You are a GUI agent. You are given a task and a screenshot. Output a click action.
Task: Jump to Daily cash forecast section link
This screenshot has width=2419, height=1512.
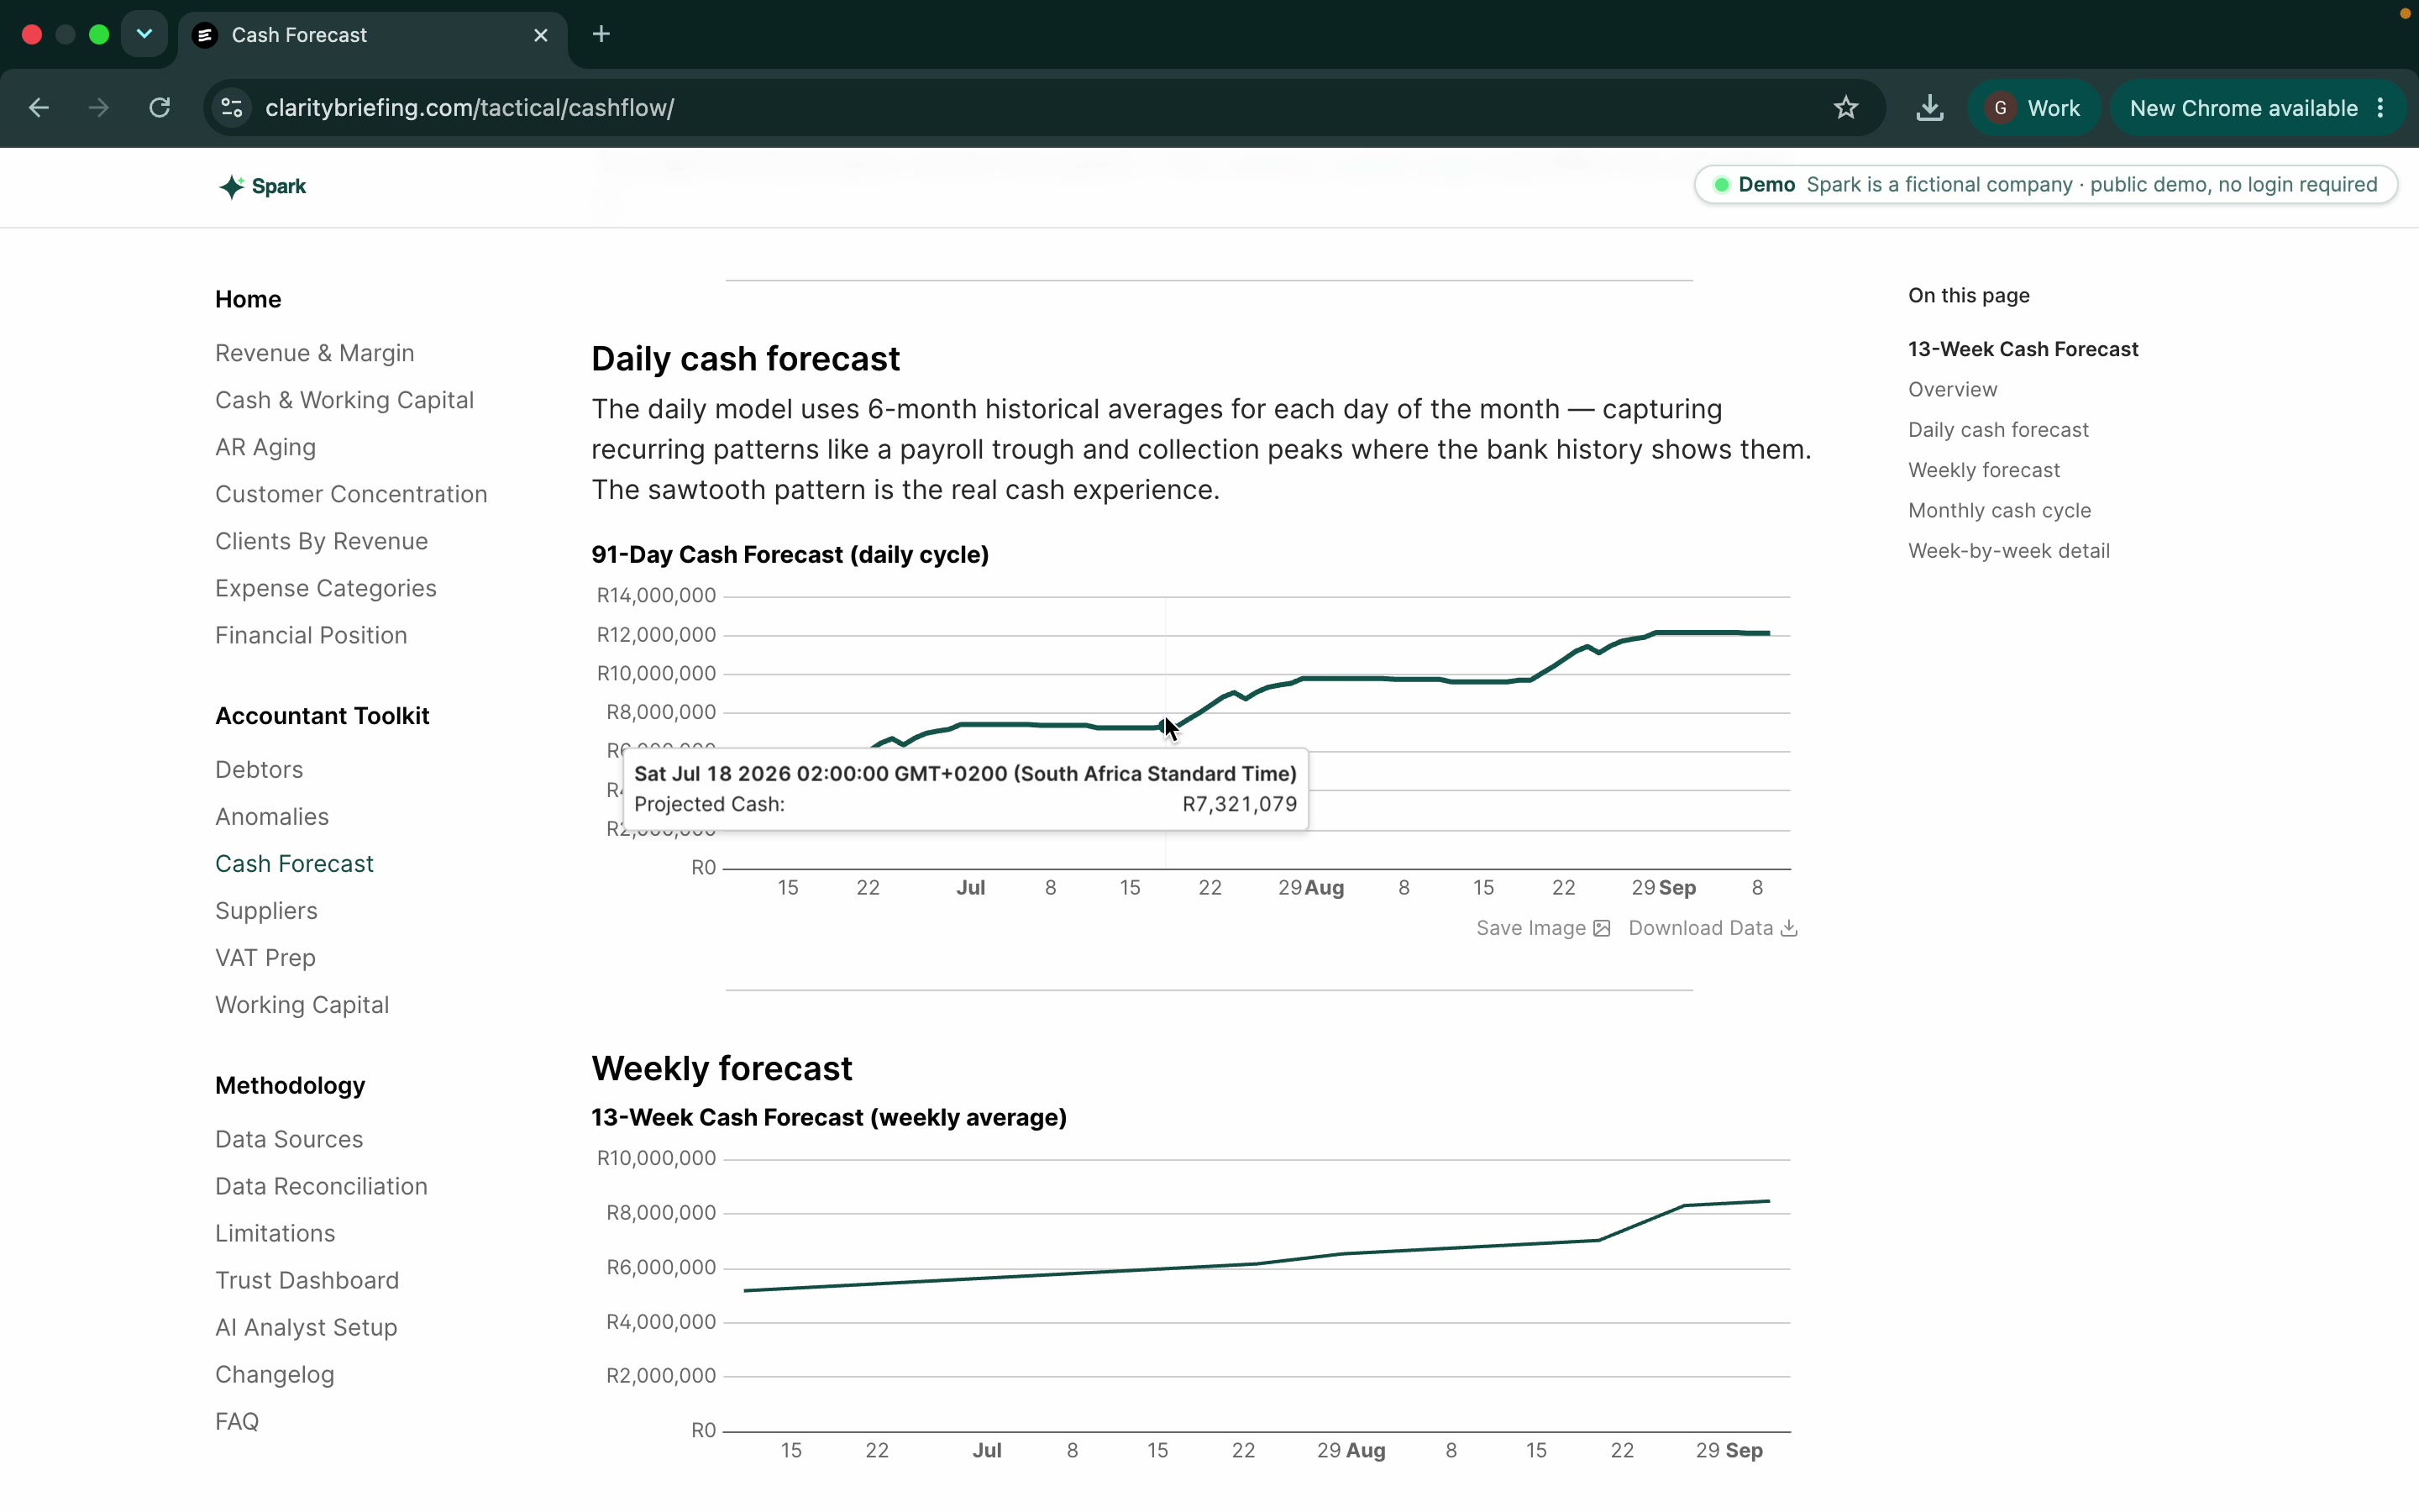(x=1998, y=429)
